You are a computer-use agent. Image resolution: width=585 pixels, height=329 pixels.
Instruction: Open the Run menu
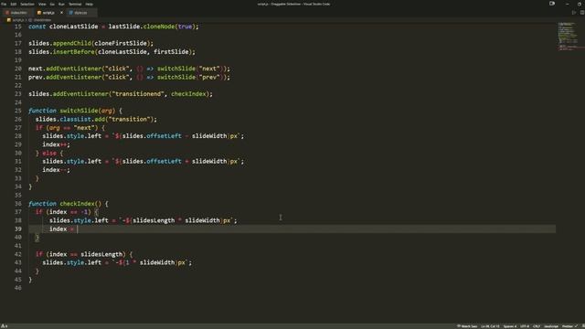pyautogui.click(x=61, y=4)
